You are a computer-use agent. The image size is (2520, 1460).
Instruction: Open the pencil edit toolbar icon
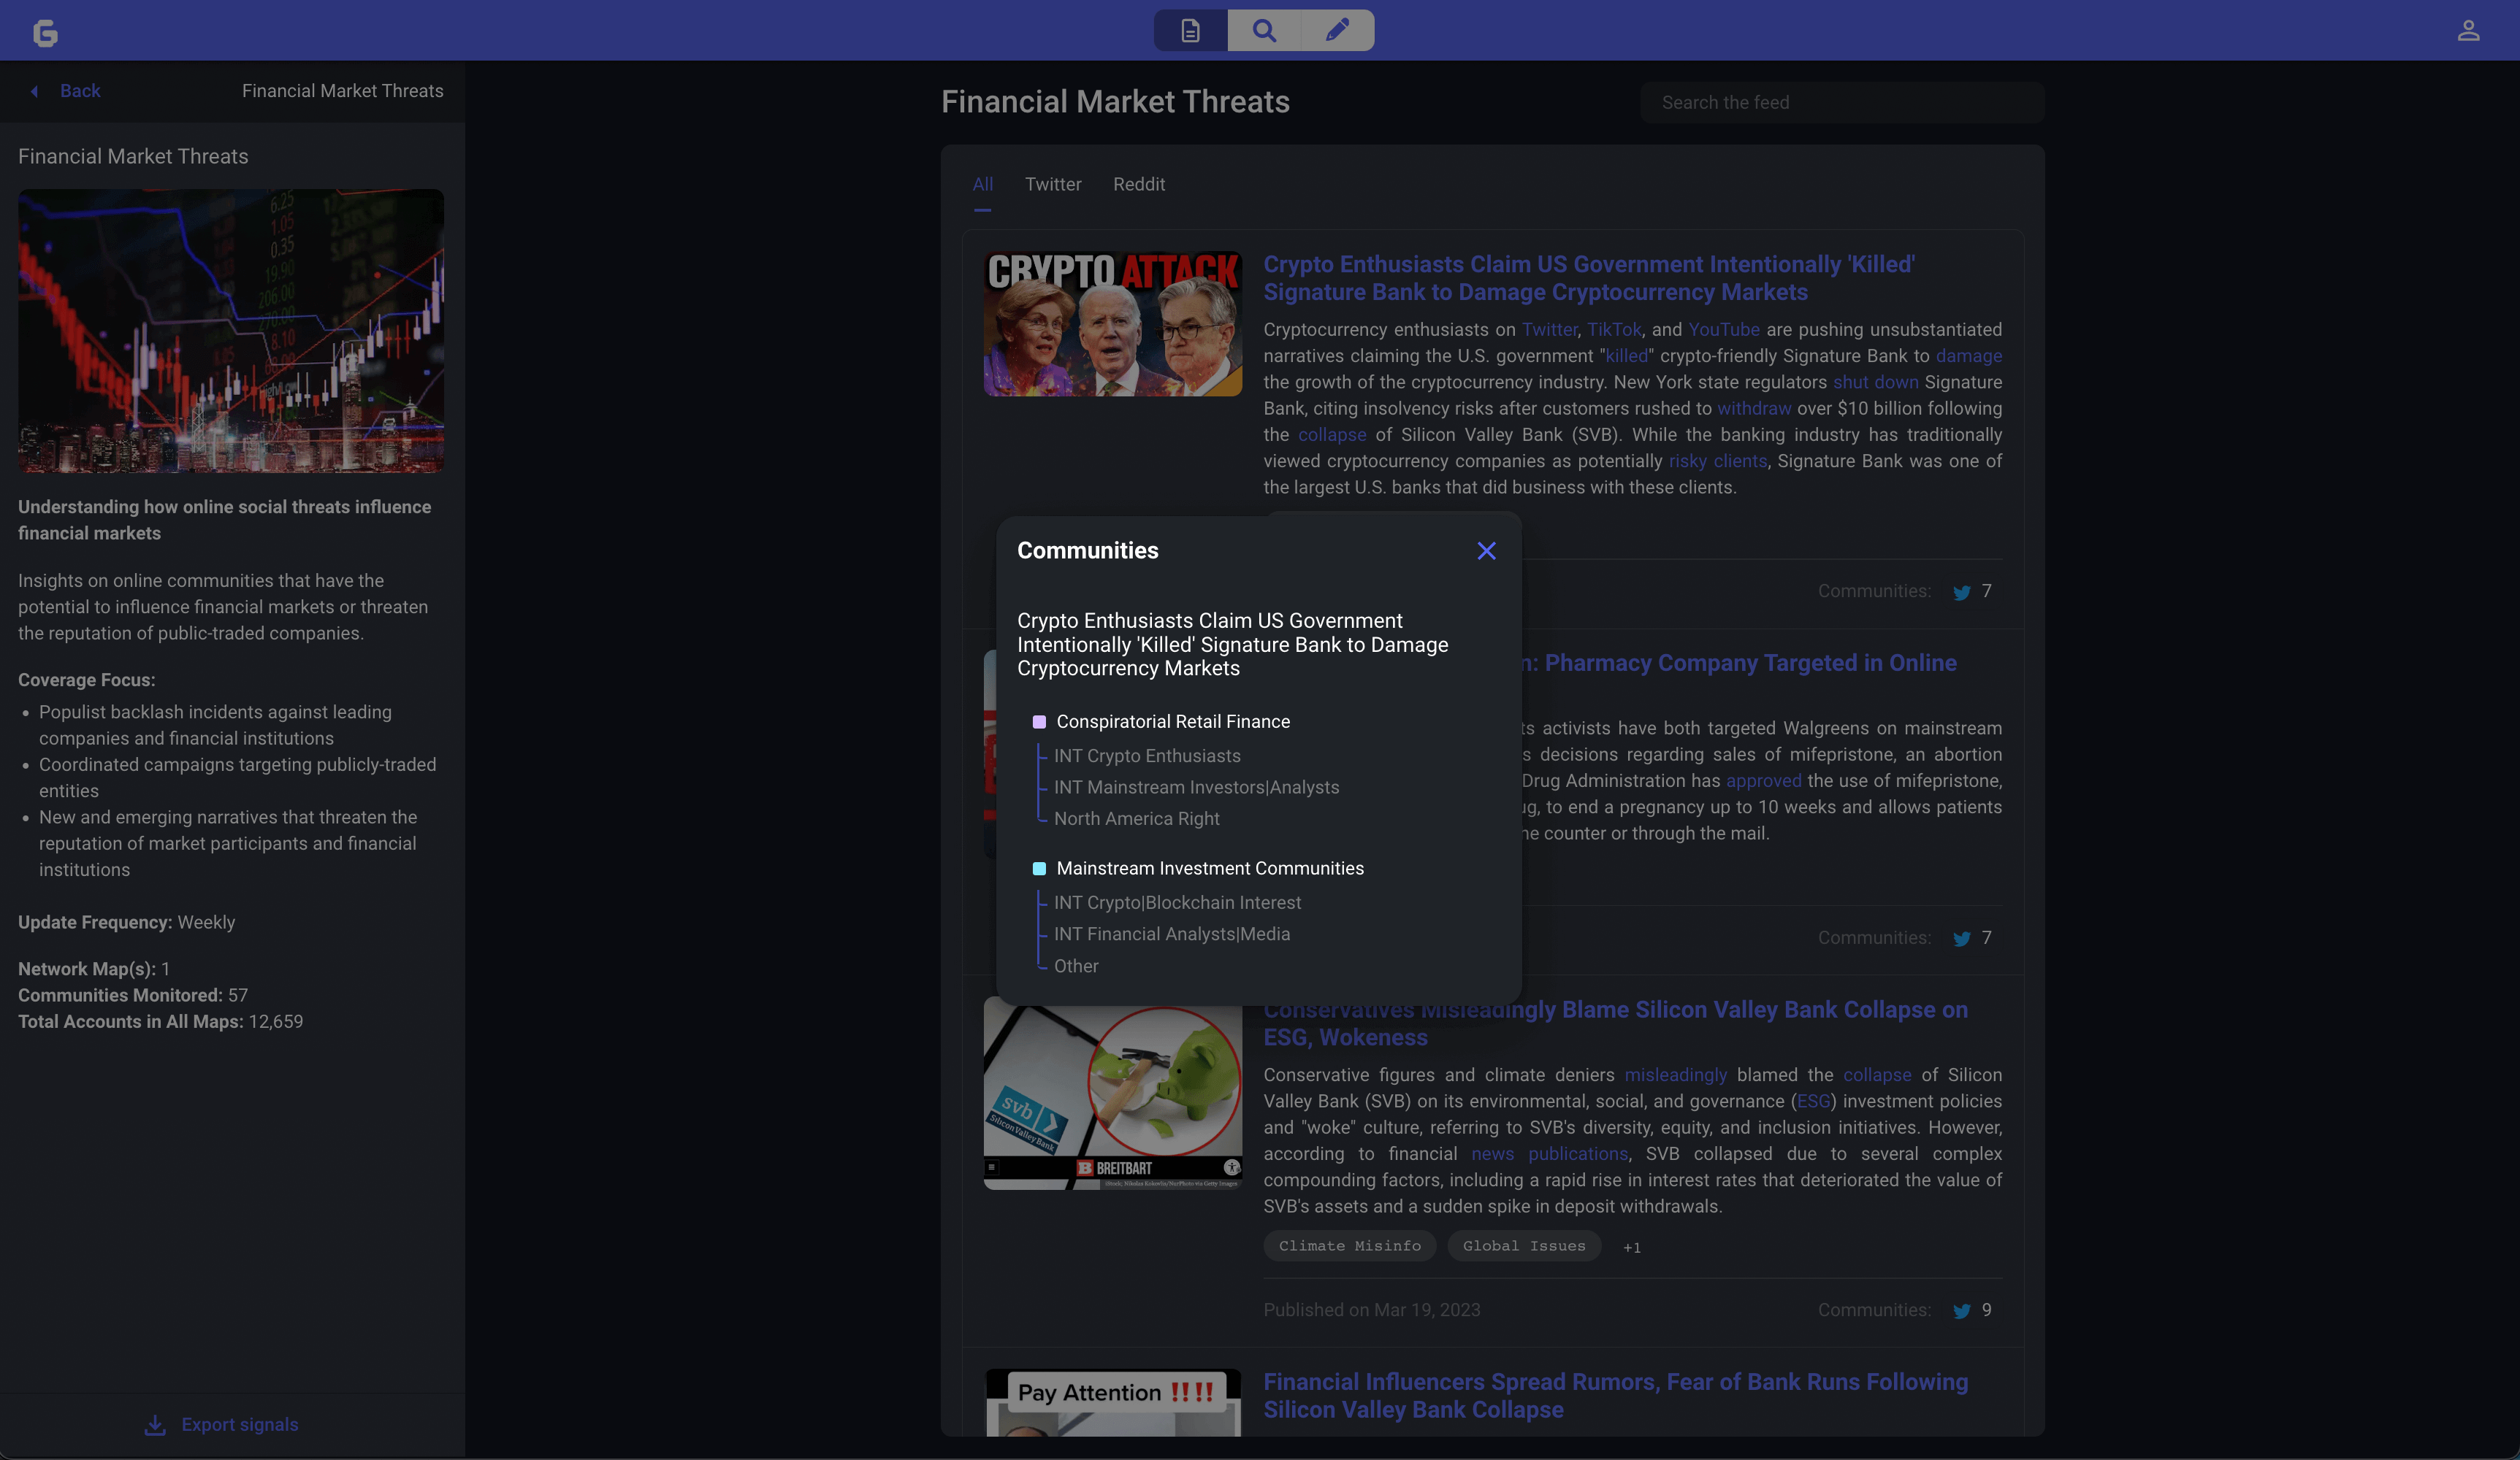click(x=1337, y=31)
